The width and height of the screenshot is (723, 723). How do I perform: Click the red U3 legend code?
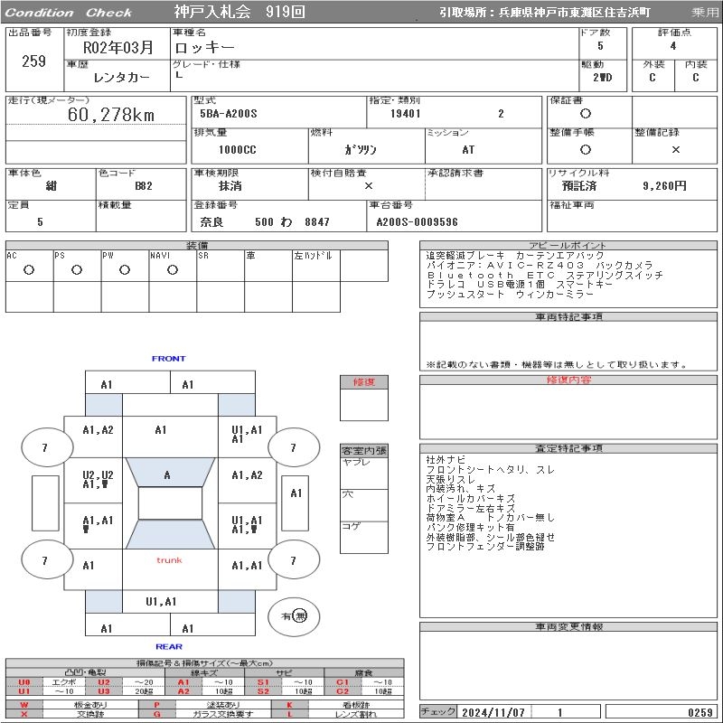(104, 691)
